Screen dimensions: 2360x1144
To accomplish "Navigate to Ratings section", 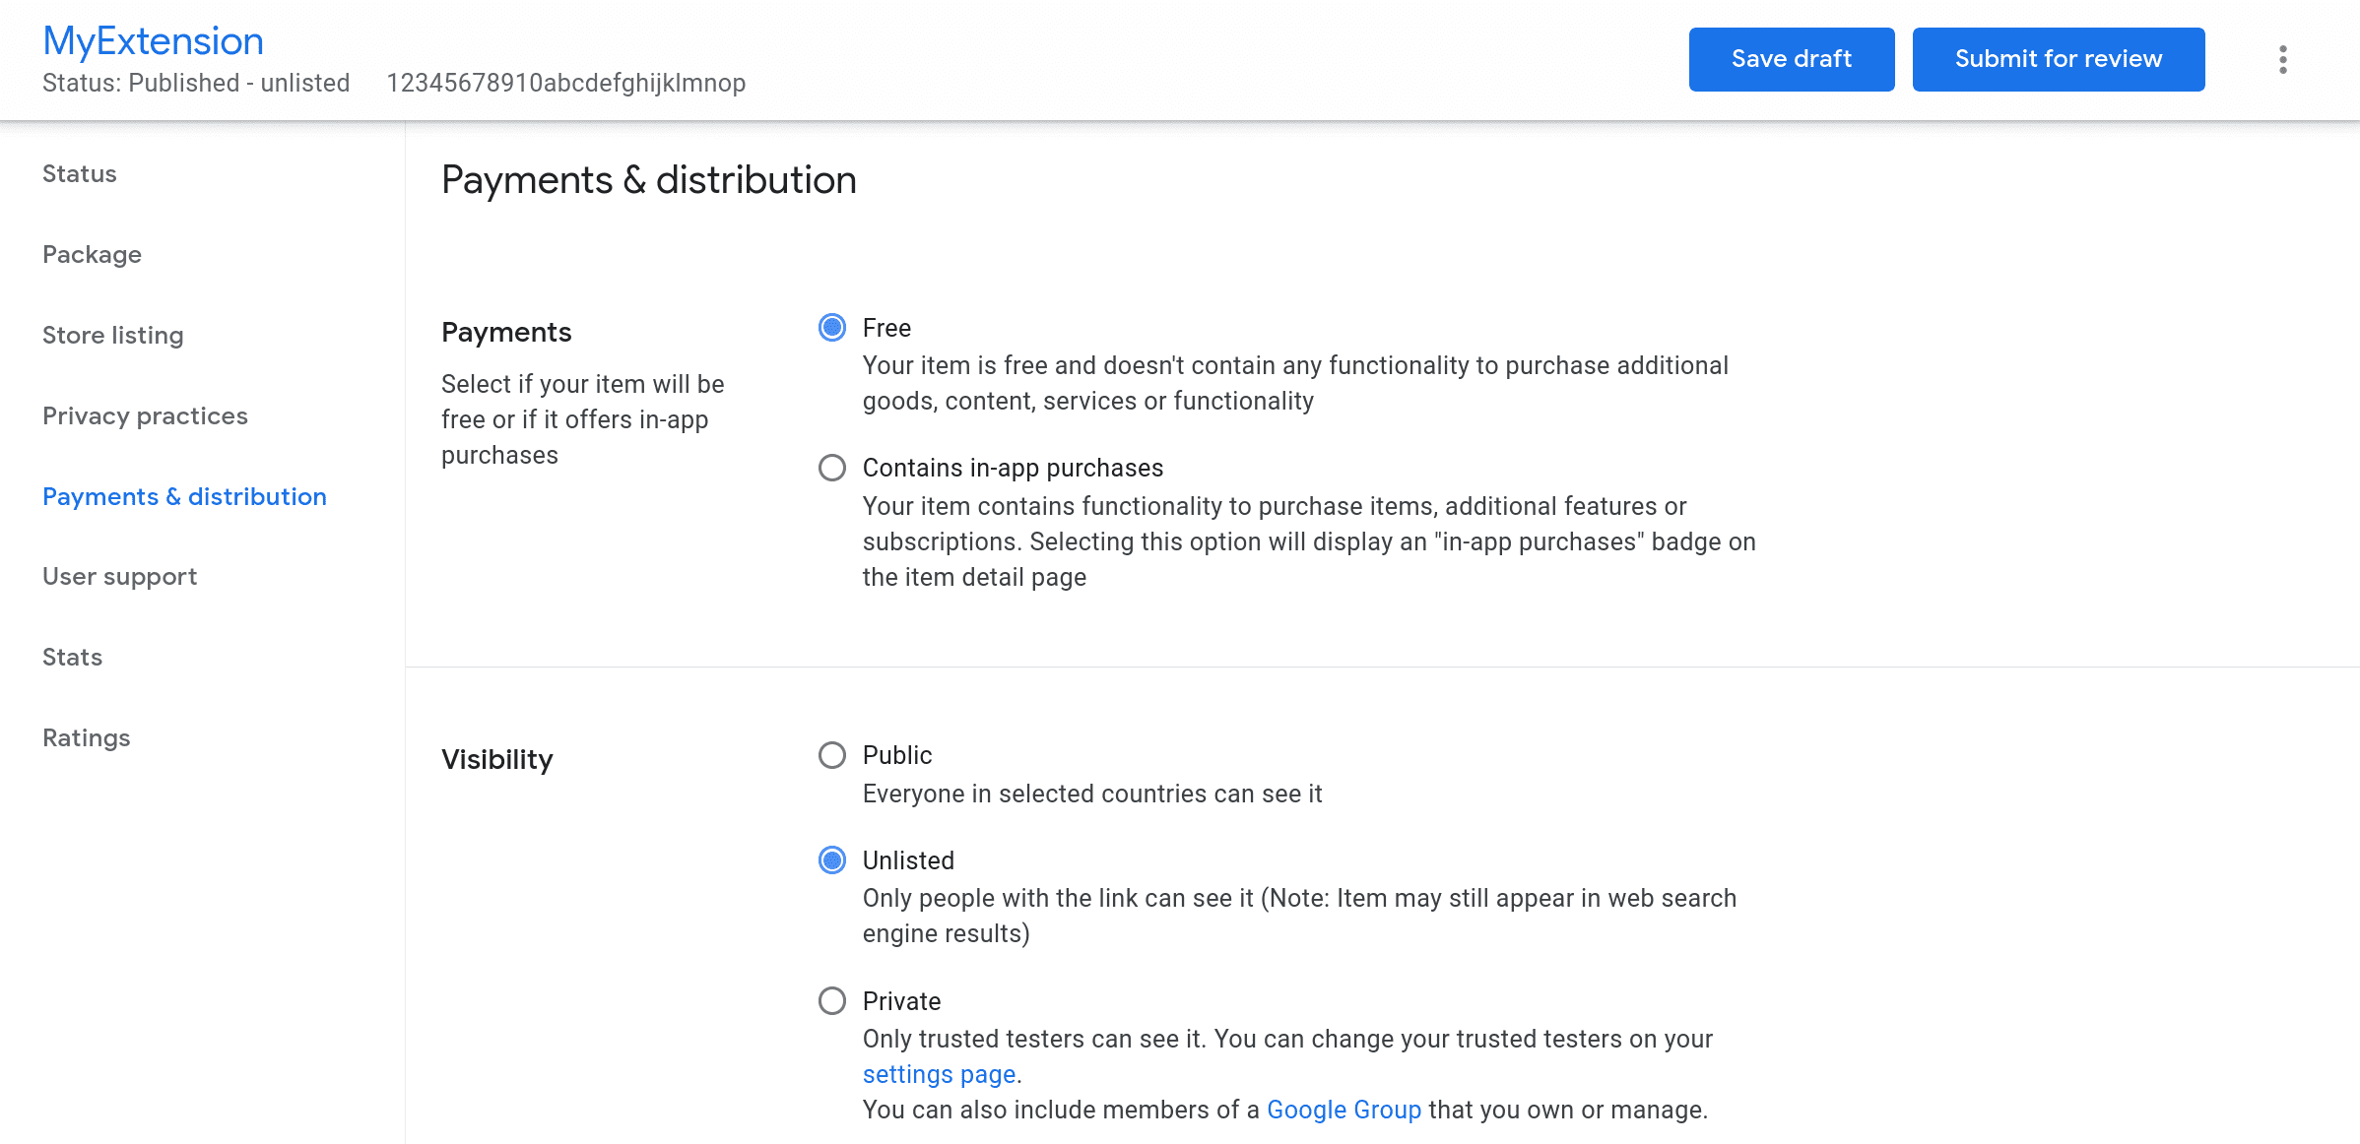I will [86, 736].
